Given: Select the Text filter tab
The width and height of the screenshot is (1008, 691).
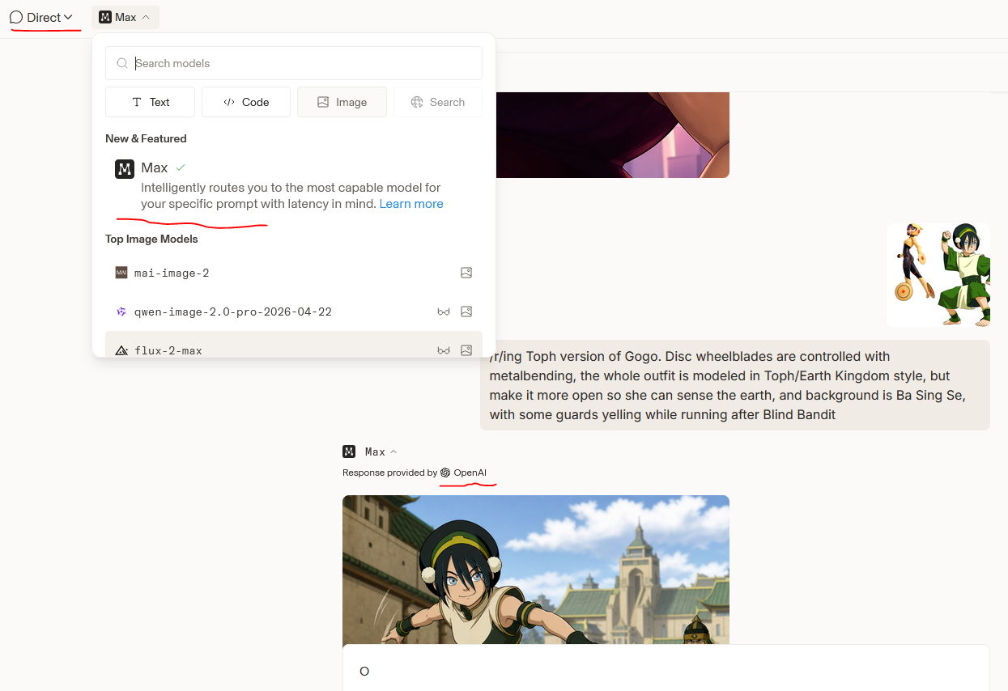Looking at the screenshot, I should 150,102.
